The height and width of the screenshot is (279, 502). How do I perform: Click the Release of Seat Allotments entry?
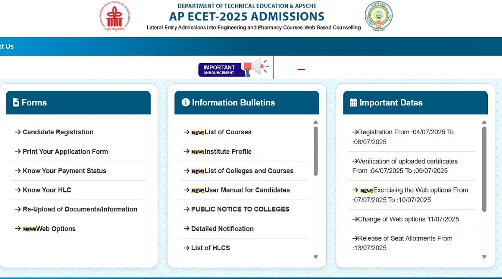pos(402,243)
